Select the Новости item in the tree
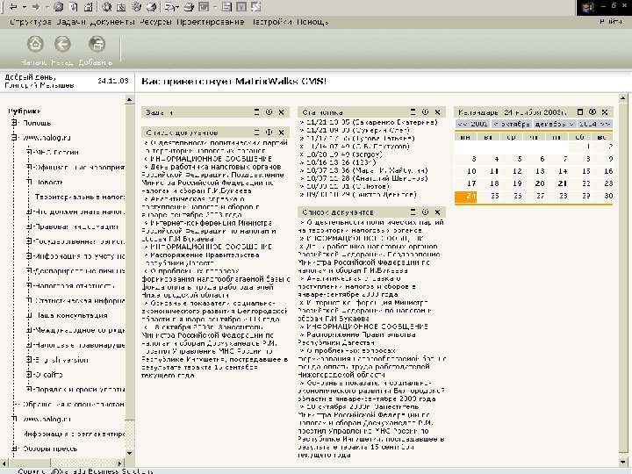 pyautogui.click(x=49, y=181)
